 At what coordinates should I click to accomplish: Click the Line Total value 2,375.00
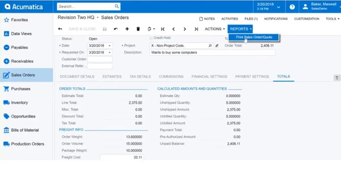[x=135, y=103]
